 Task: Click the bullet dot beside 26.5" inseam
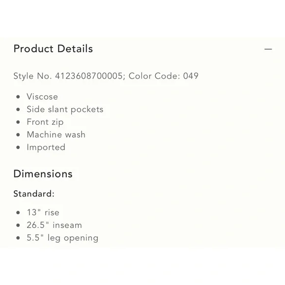[18, 225]
